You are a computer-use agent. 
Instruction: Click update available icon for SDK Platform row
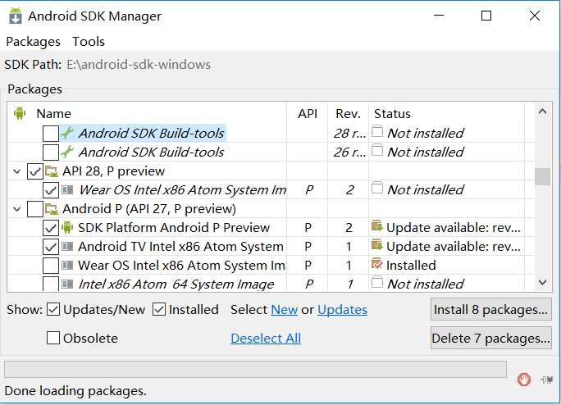(x=377, y=226)
